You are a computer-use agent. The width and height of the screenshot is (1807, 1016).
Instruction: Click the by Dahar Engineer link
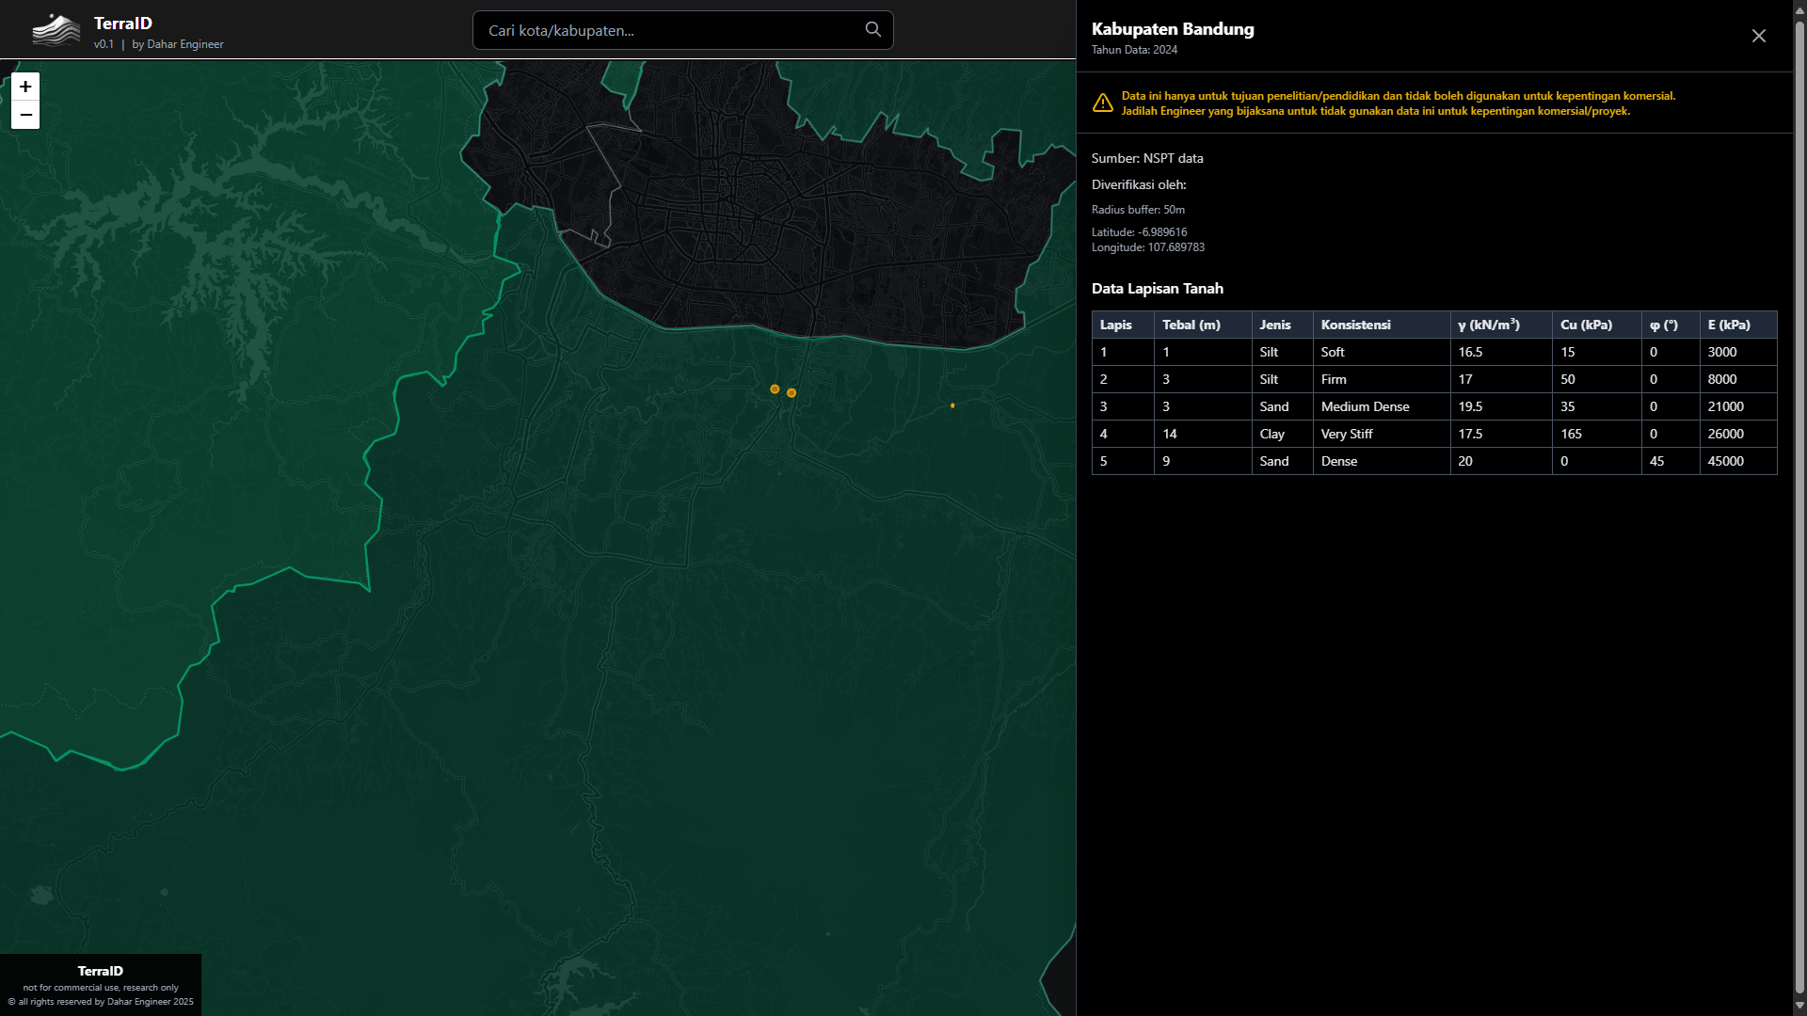(178, 44)
